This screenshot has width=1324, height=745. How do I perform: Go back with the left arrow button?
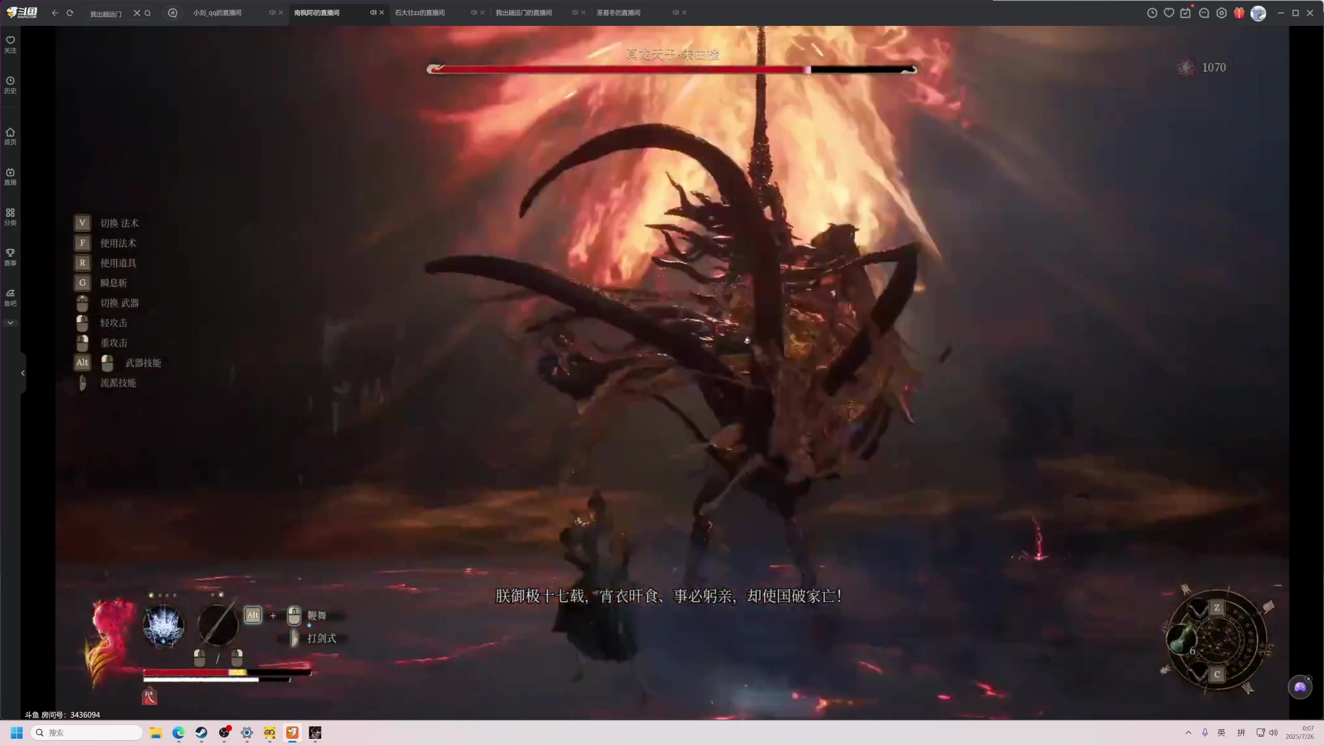click(55, 13)
